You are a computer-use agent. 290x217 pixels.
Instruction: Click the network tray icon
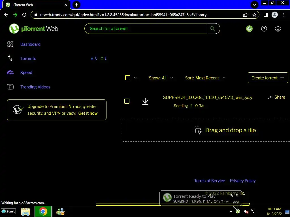tap(253, 211)
